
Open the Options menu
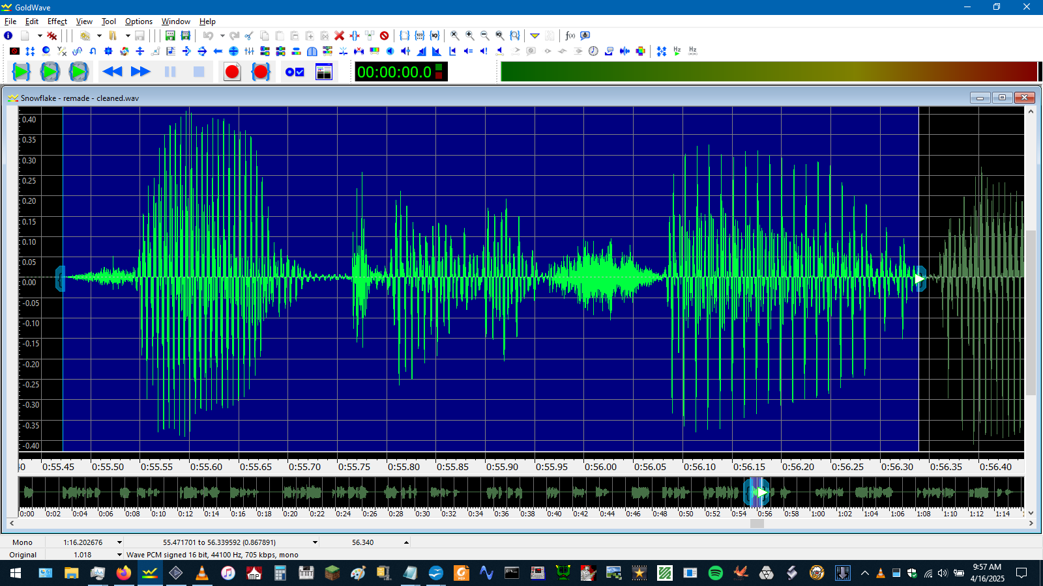(x=138, y=21)
